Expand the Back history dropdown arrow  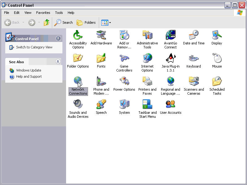(23, 23)
